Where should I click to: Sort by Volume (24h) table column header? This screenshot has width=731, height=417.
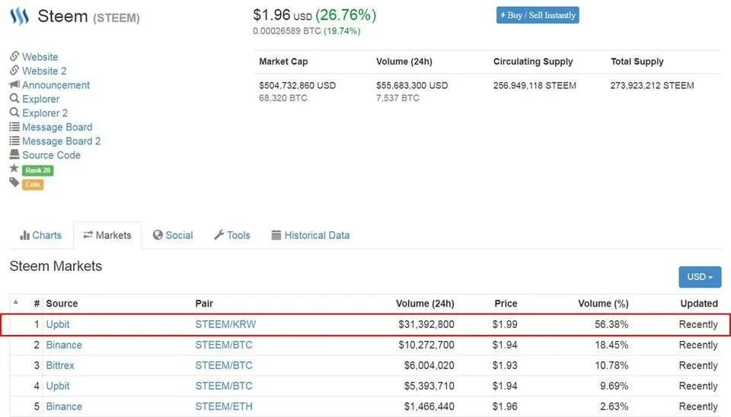pos(425,304)
